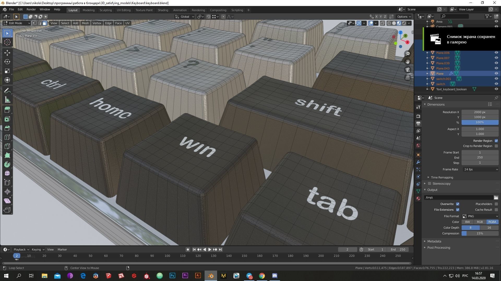Toggle the Overwrite checkbox
This screenshot has height=281, width=501.
(x=458, y=204)
